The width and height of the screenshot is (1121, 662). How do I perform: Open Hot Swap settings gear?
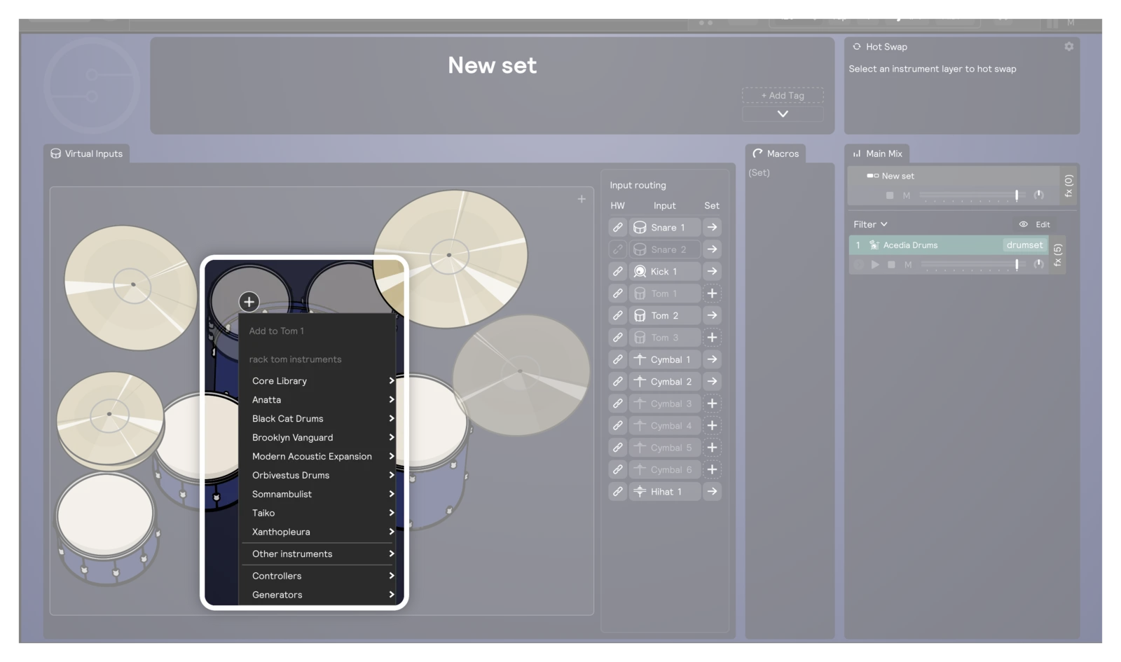(1068, 46)
